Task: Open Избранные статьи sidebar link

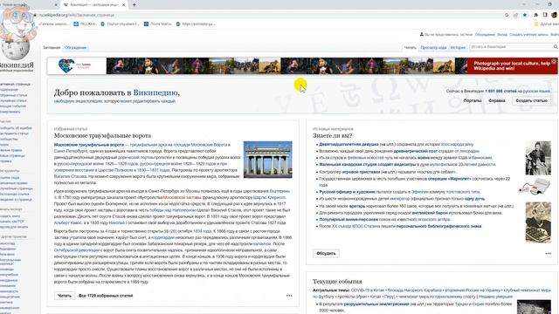Action: [x=13, y=95]
